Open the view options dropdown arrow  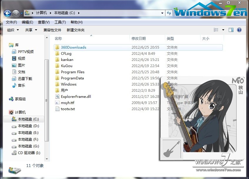pos(223,30)
